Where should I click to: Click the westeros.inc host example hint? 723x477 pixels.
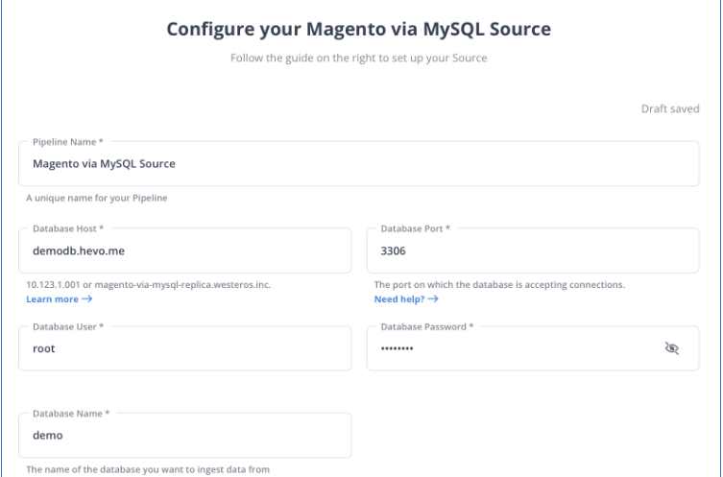pos(149,285)
